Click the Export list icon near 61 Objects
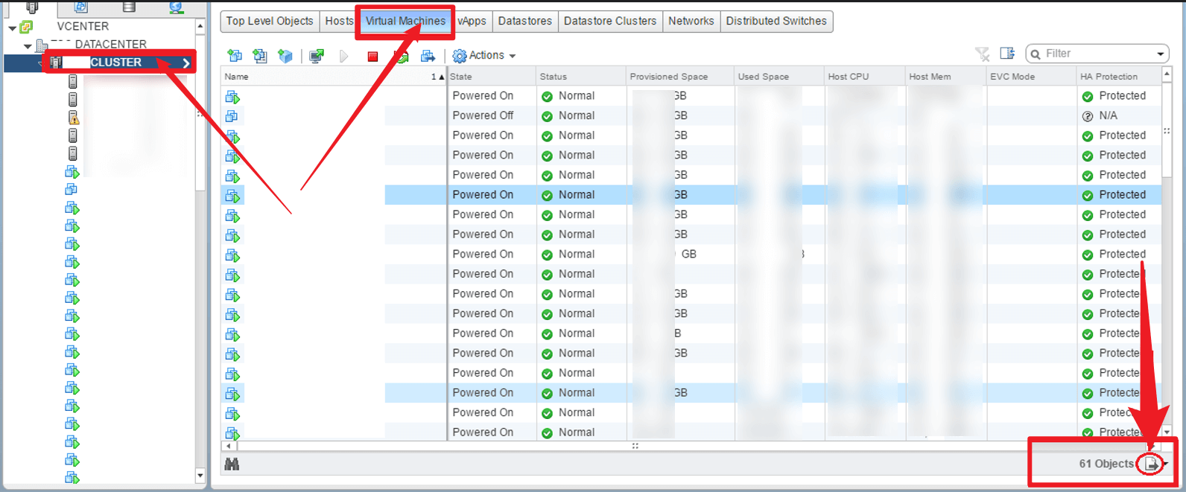 click(1152, 464)
